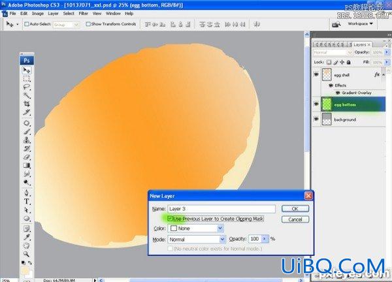
Task: Select the Pen tool
Action: [27, 193]
